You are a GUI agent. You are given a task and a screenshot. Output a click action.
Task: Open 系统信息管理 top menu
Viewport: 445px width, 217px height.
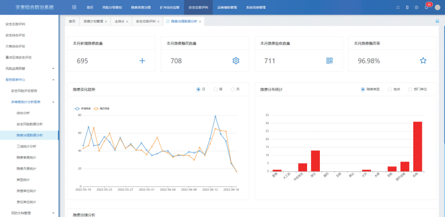tap(256, 7)
